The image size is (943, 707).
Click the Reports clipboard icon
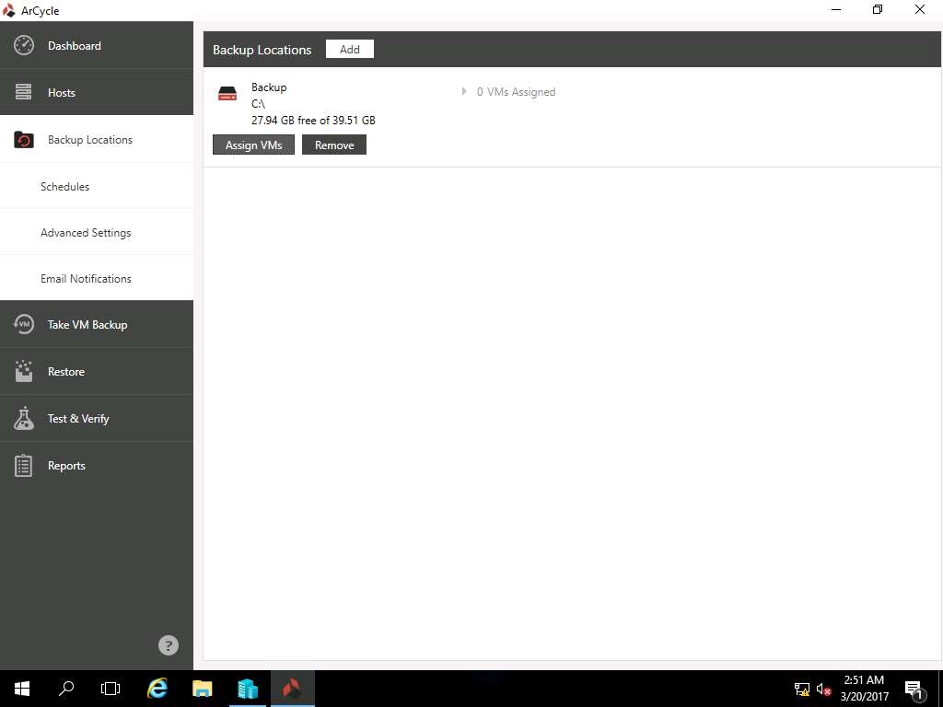point(23,465)
